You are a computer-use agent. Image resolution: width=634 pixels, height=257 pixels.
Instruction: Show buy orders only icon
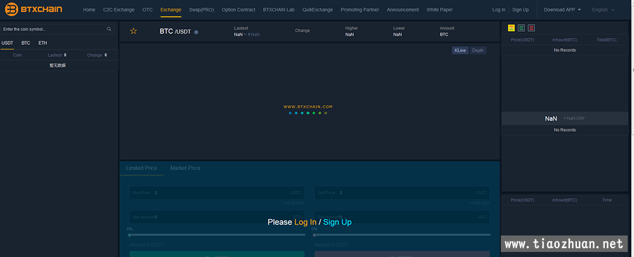[522, 28]
